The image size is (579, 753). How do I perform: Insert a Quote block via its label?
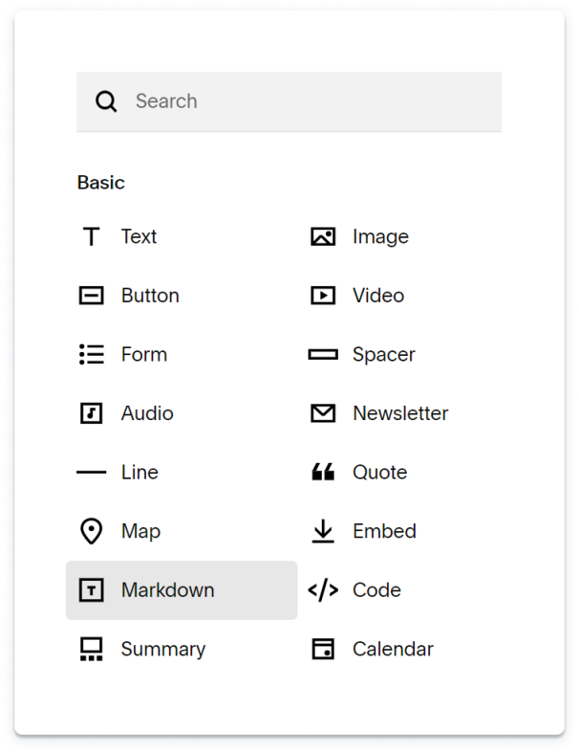coord(380,472)
